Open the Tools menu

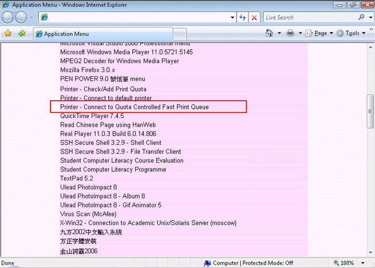click(x=351, y=33)
